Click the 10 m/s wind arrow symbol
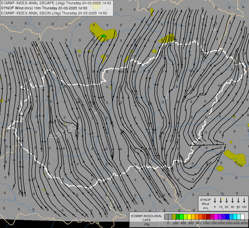The width and height of the screenshot is (249, 228). (x=221, y=200)
